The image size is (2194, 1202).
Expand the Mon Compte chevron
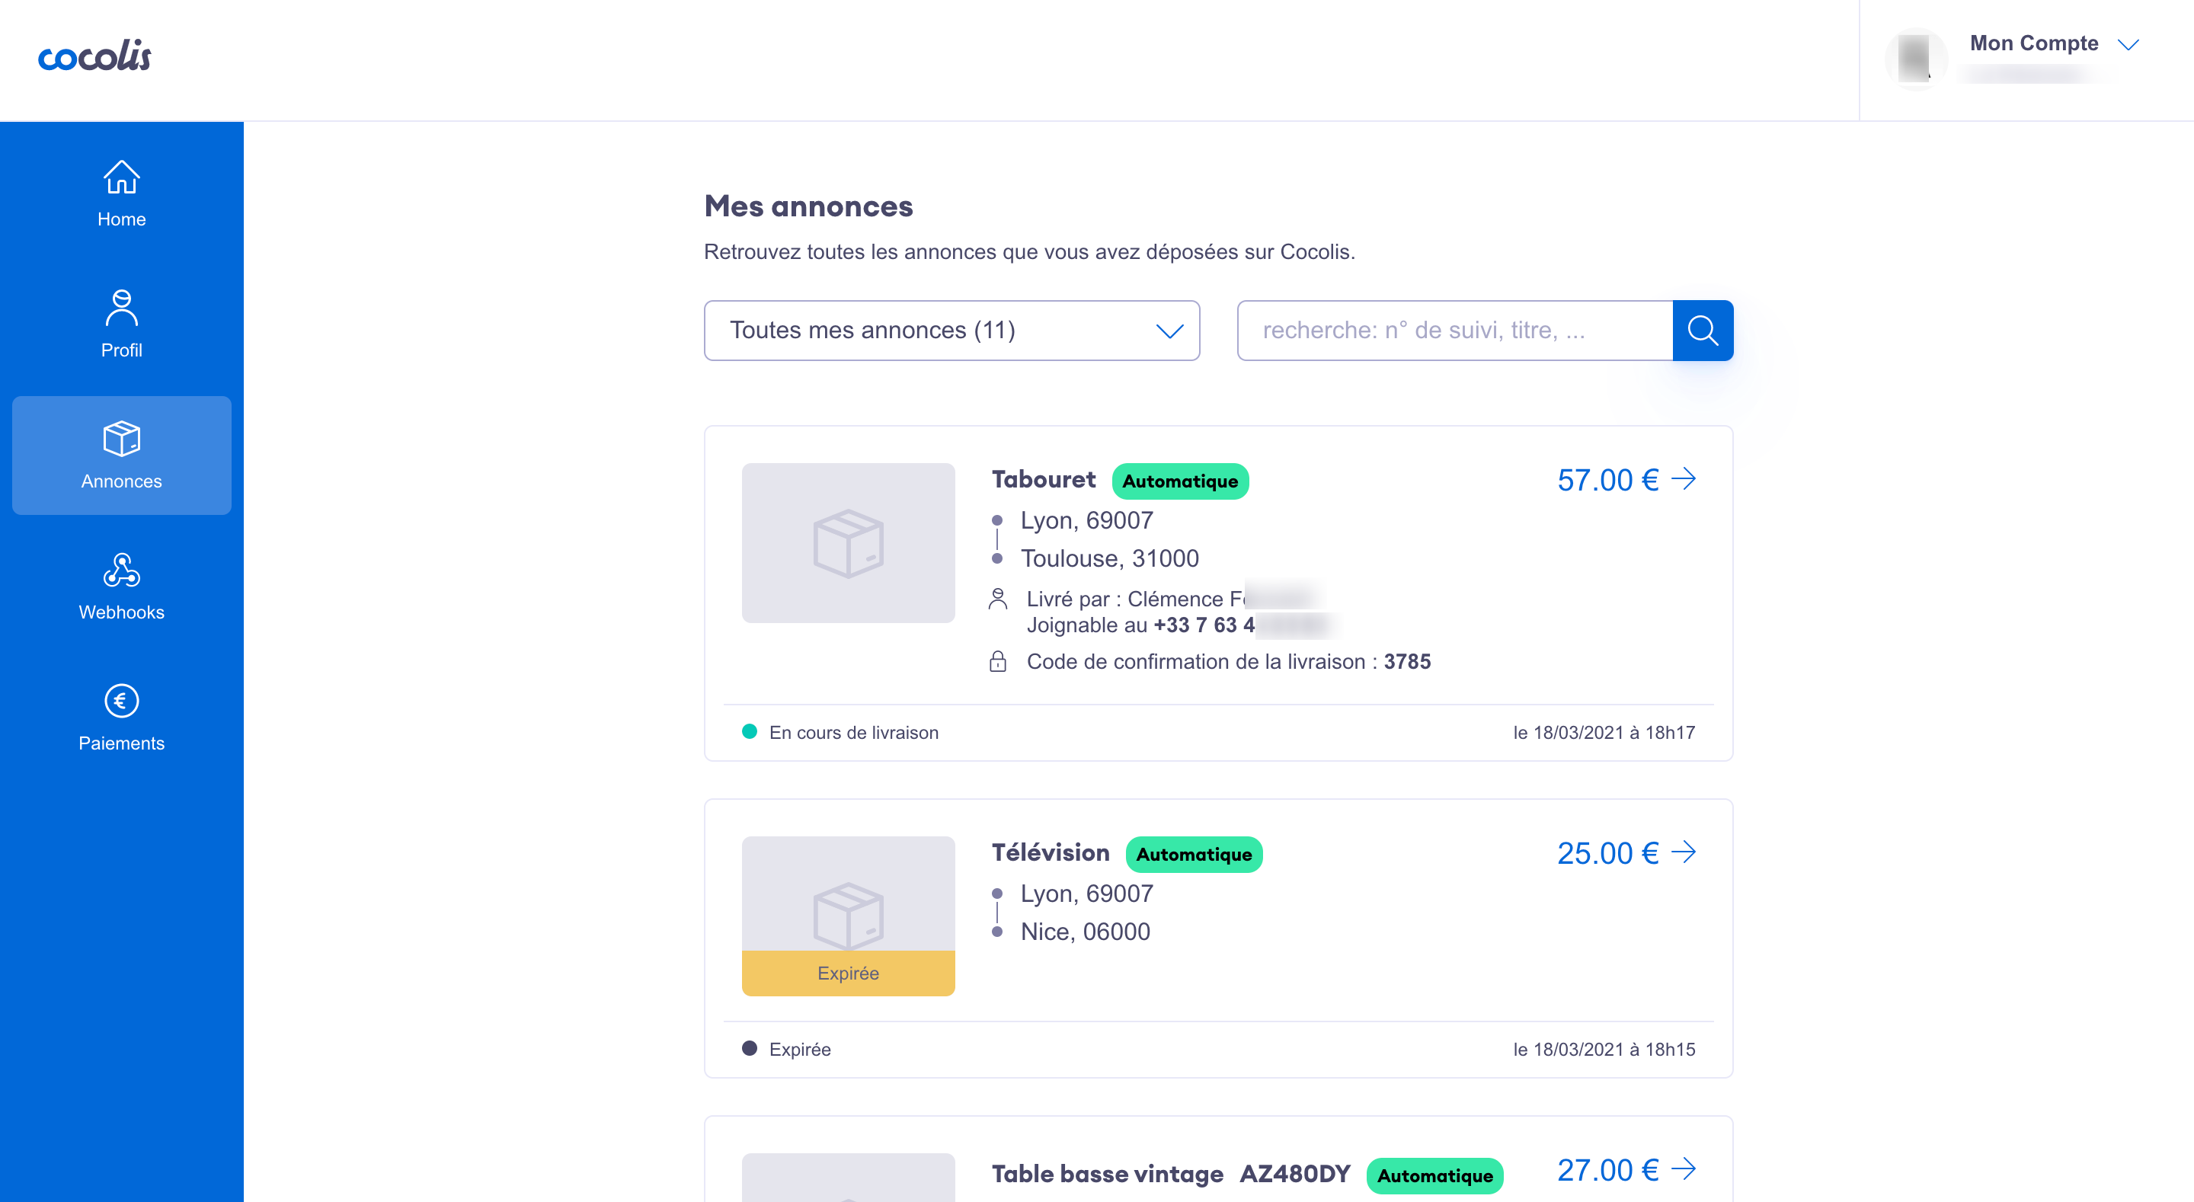[2128, 44]
